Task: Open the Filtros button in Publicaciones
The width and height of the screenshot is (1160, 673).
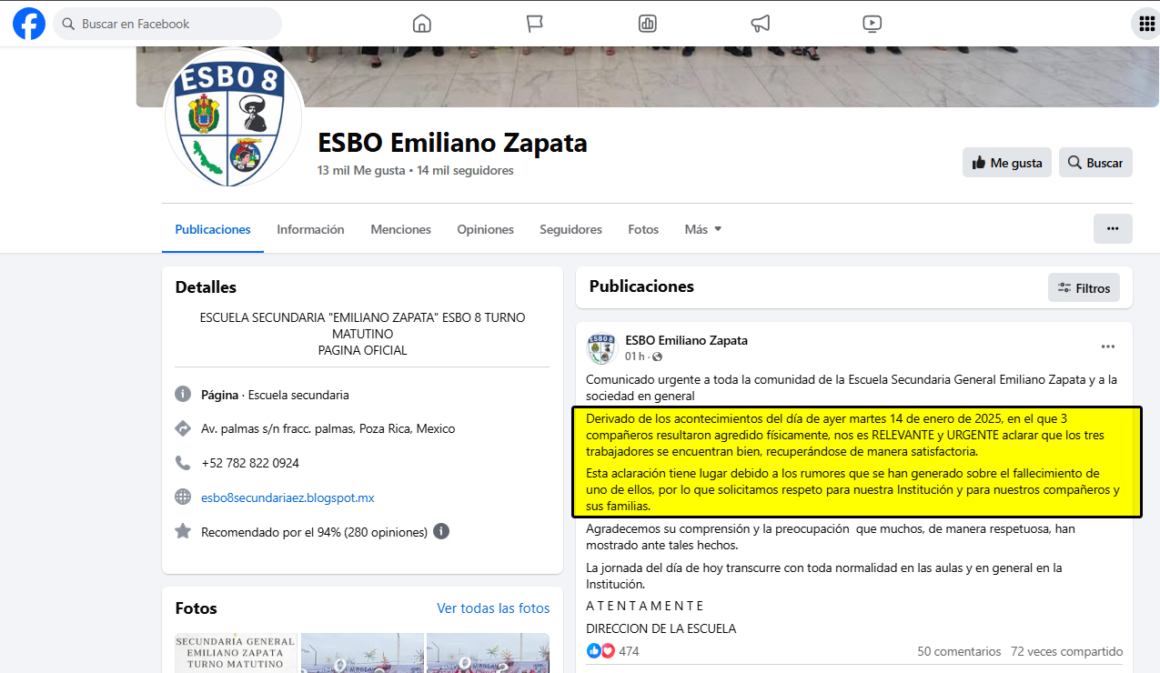Action: (1084, 287)
